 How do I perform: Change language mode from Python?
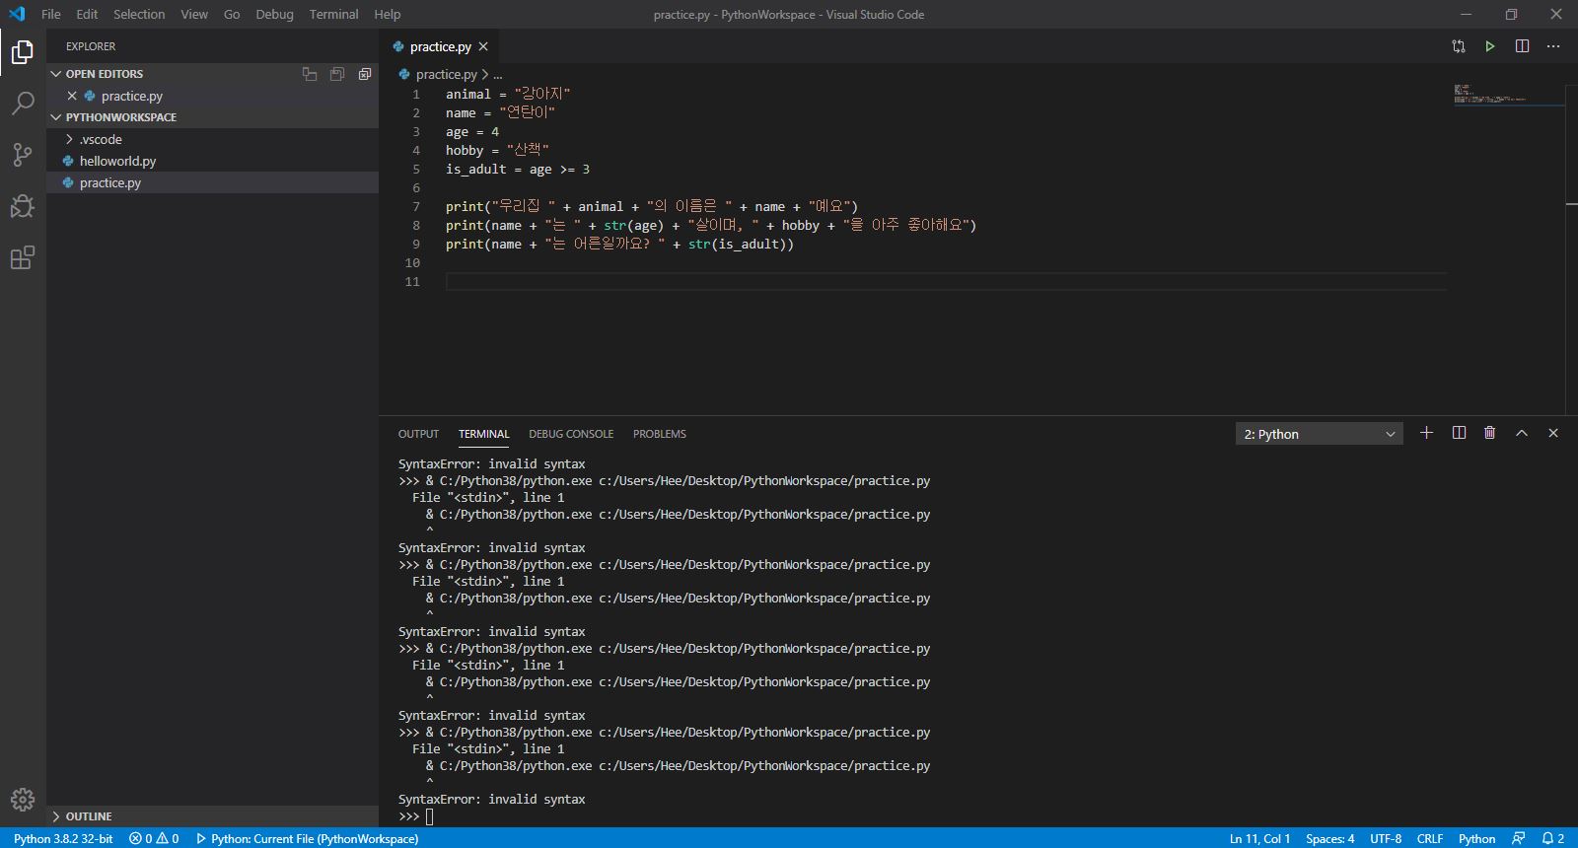1476,838
